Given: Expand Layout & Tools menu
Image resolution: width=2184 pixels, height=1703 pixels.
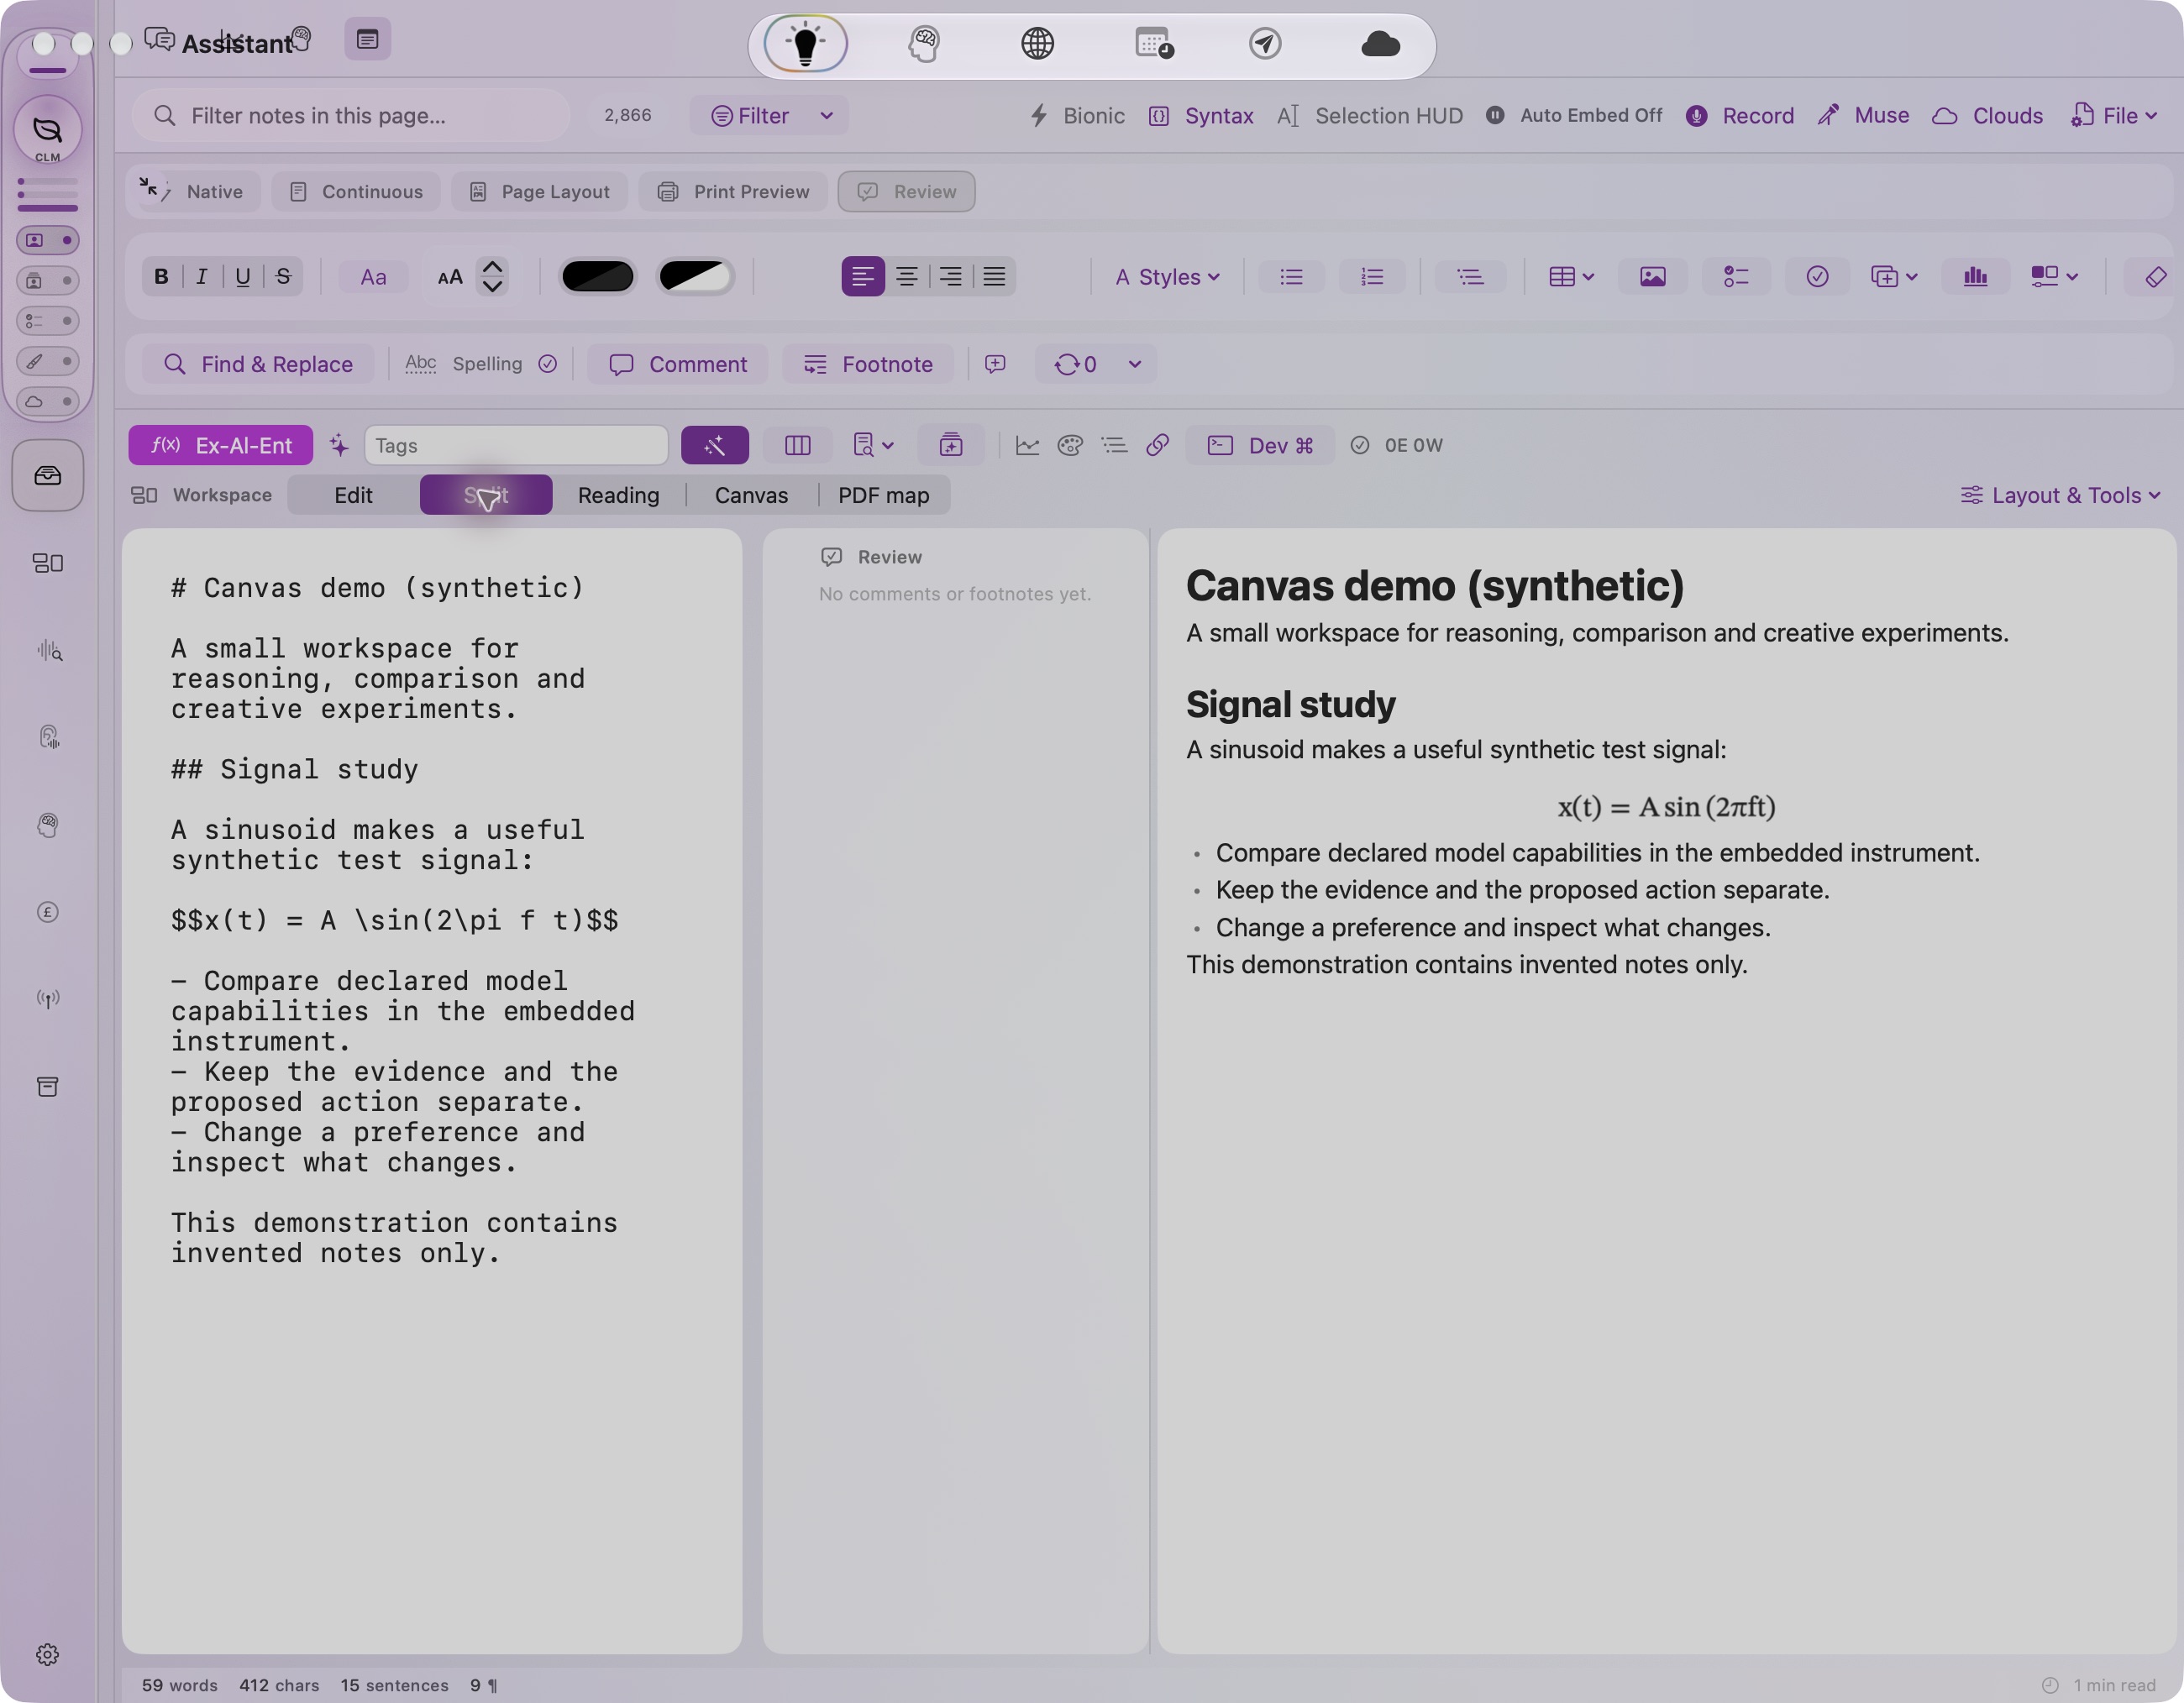Looking at the screenshot, I should 2060,495.
